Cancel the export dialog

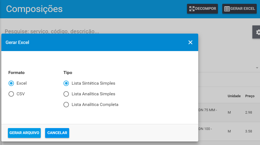pyautogui.click(x=57, y=133)
